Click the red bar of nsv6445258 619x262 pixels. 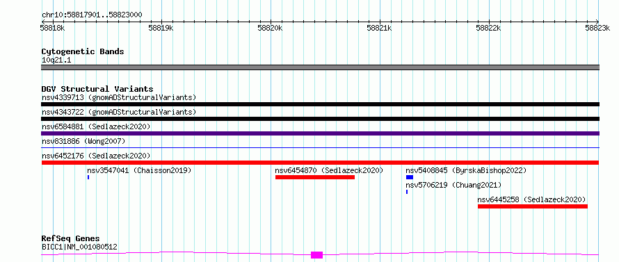coord(533,206)
